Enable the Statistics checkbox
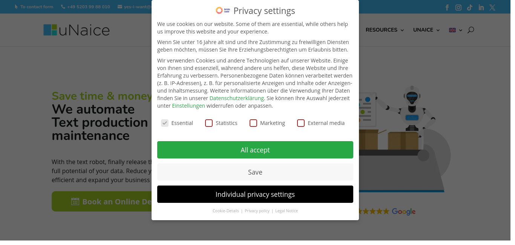 pyautogui.click(x=209, y=123)
